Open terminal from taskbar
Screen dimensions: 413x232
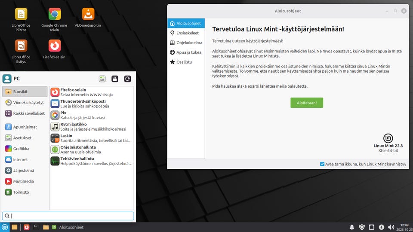[36, 227]
